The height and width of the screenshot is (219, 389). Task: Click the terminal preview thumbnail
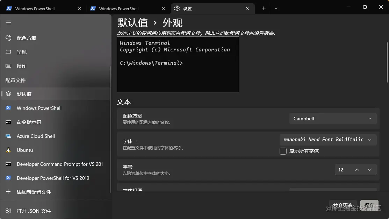pos(178,64)
